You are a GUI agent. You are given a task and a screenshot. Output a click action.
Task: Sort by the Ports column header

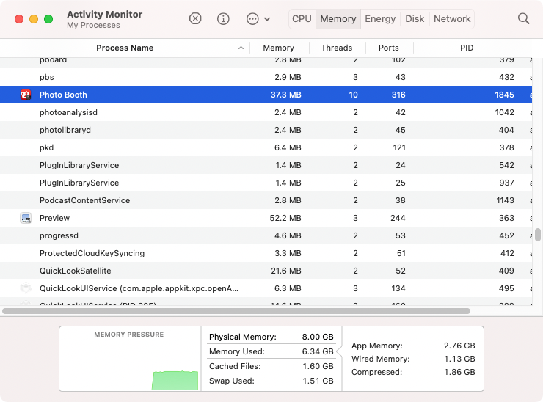(x=389, y=48)
